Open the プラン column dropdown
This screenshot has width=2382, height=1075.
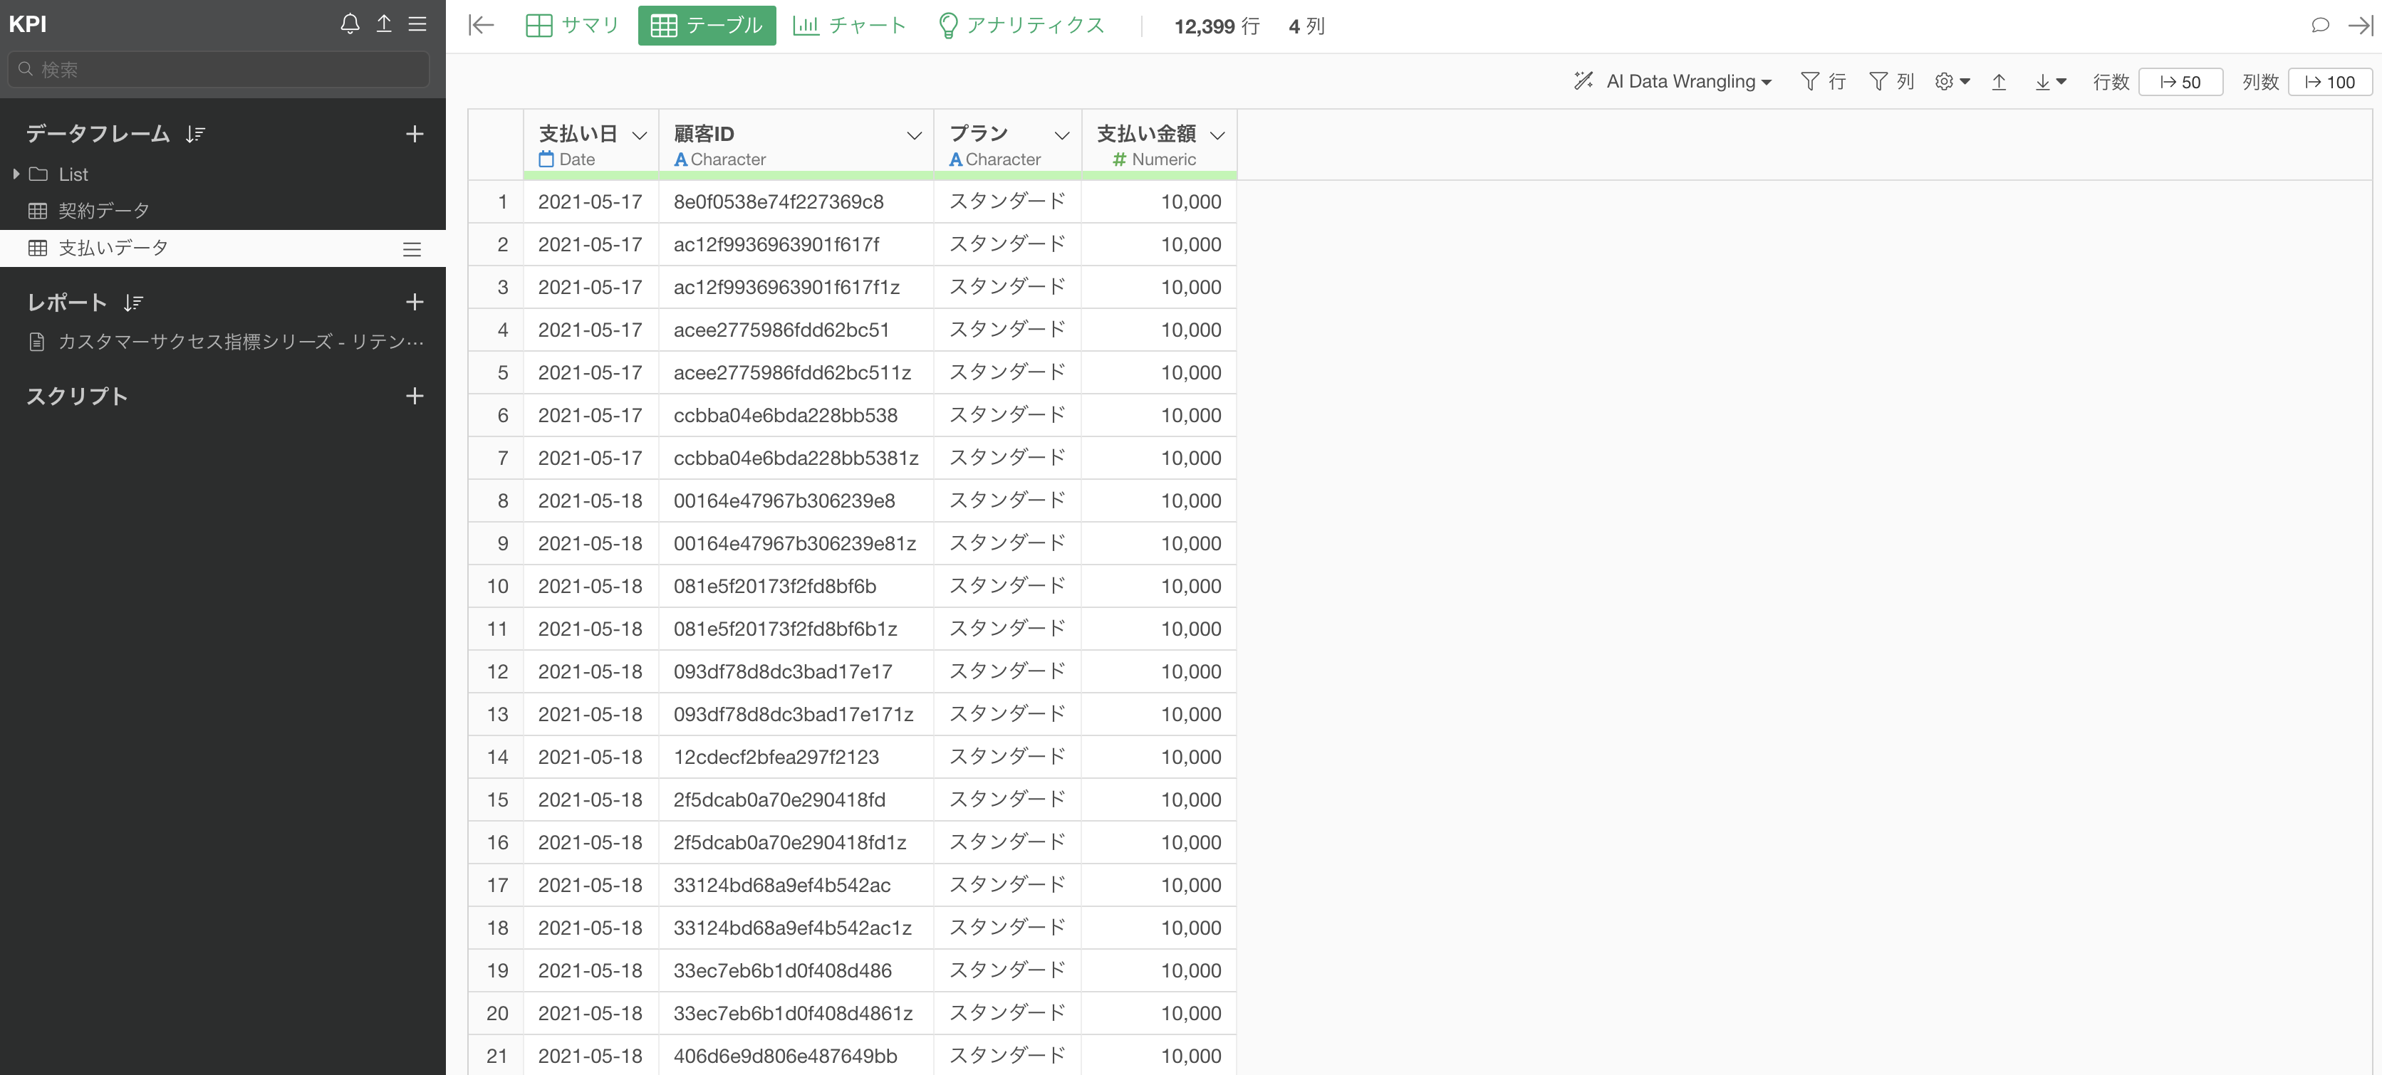tap(1063, 135)
